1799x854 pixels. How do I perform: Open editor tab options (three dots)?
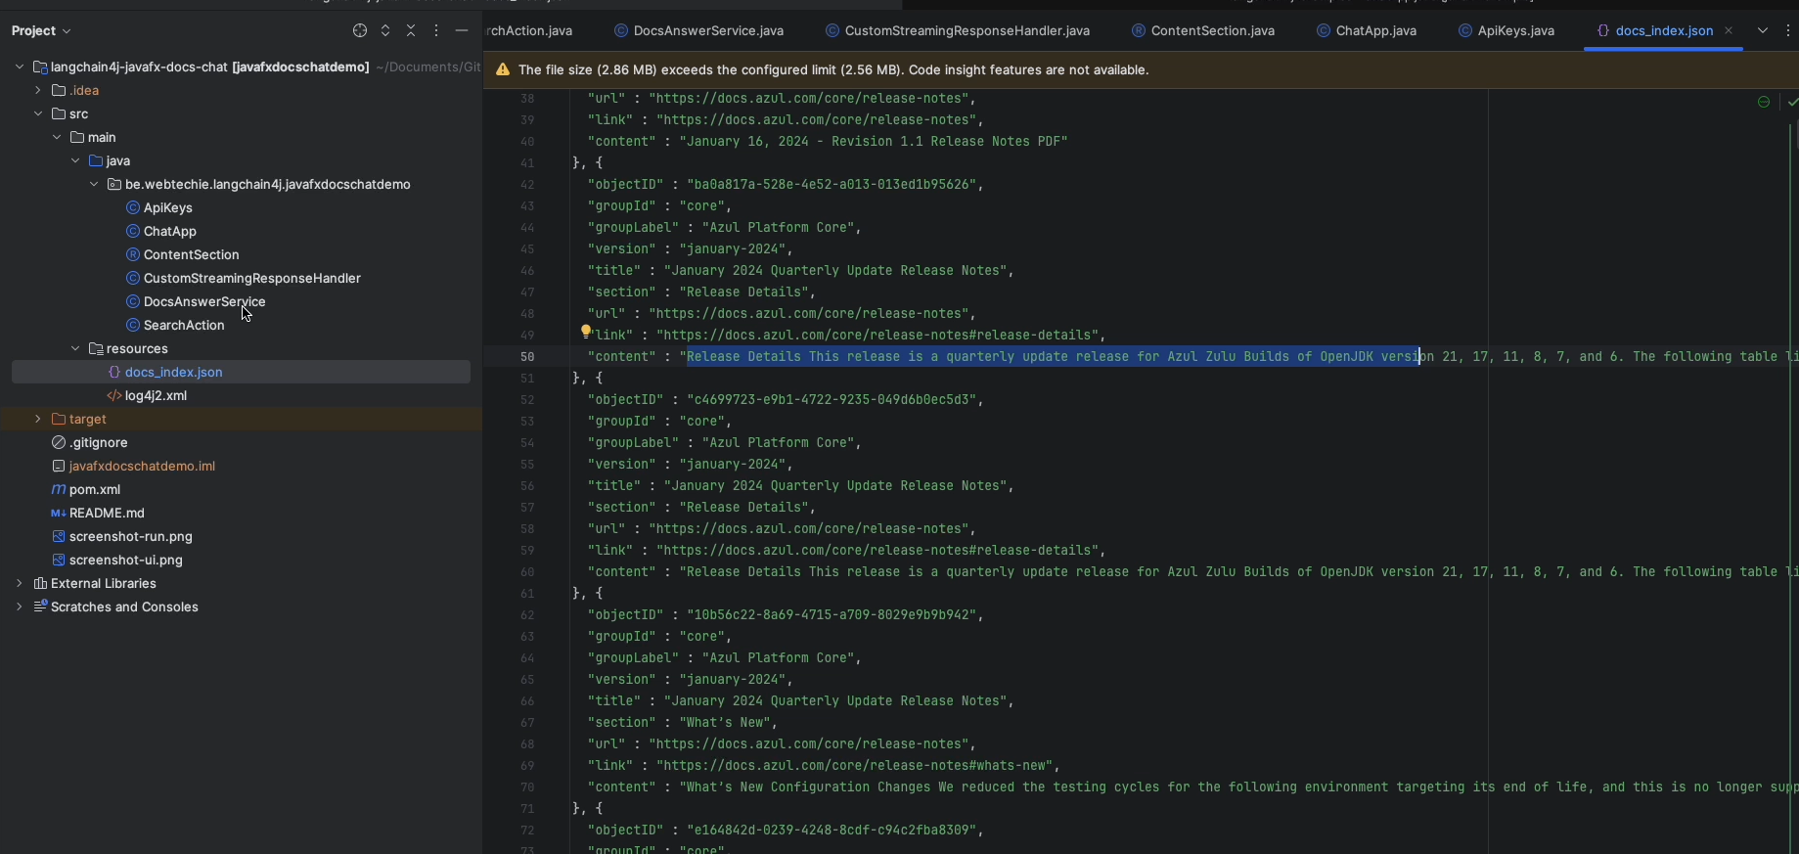1788,31
